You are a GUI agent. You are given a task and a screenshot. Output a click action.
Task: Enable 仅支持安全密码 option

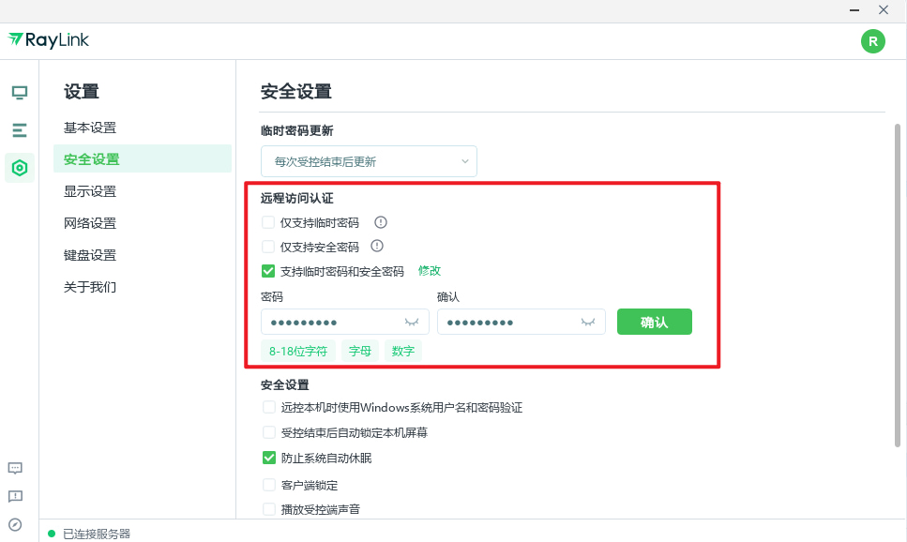(x=268, y=246)
